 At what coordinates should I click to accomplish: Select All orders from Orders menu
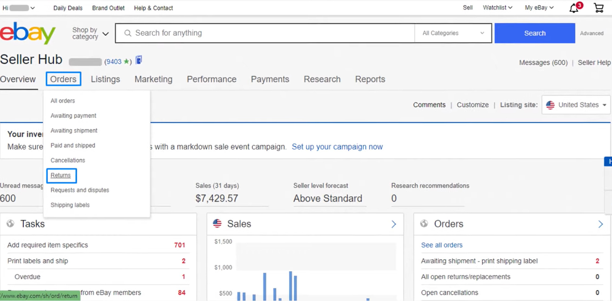point(63,101)
